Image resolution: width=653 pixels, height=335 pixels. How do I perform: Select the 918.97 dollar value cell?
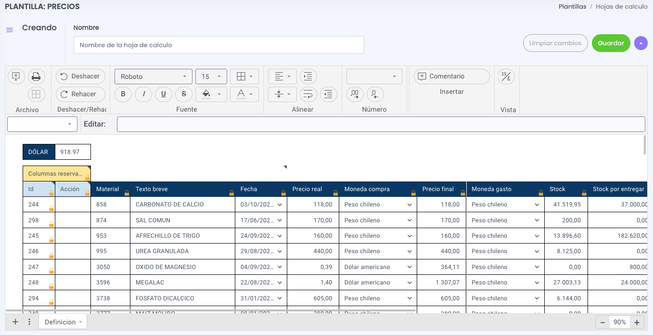tap(73, 152)
